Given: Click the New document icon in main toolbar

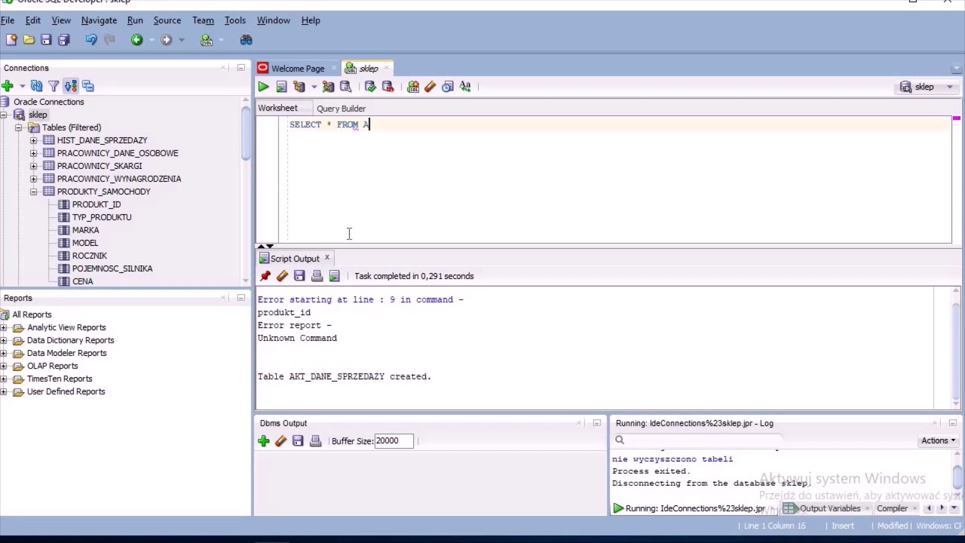Looking at the screenshot, I should (x=11, y=40).
